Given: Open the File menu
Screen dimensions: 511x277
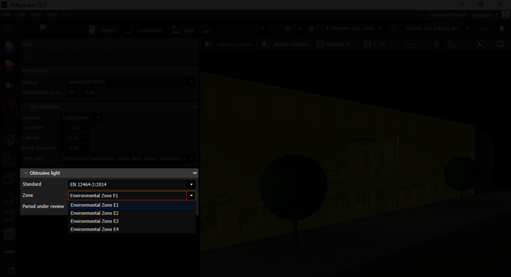Looking at the screenshot, I should click(6, 14).
